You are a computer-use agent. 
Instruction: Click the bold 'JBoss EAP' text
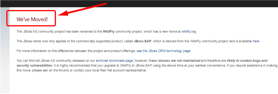pyautogui.click(x=142, y=41)
